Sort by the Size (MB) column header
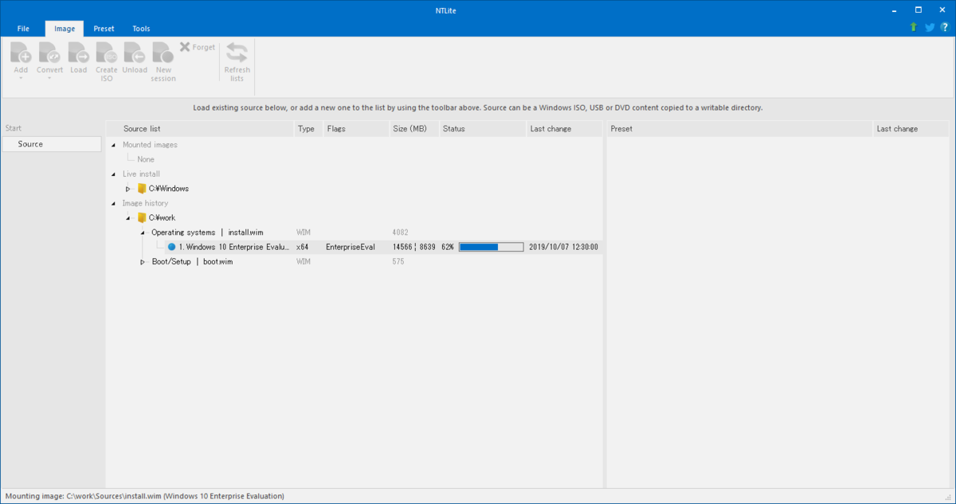 (x=413, y=129)
